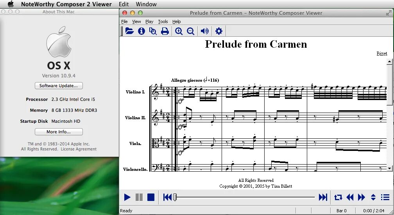Click the vertical scrollbar thumb of score
394x215 pixels.
point(389,85)
